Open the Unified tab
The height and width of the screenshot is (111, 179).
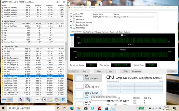119,32
